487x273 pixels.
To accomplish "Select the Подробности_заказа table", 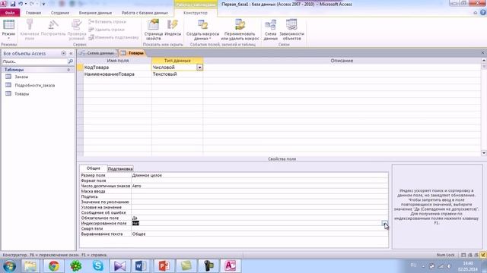I will pyautogui.click(x=34, y=85).
